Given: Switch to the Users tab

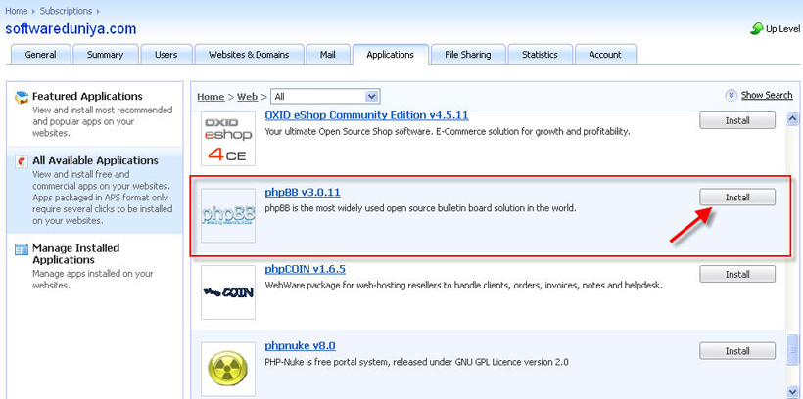Looking at the screenshot, I should [165, 54].
